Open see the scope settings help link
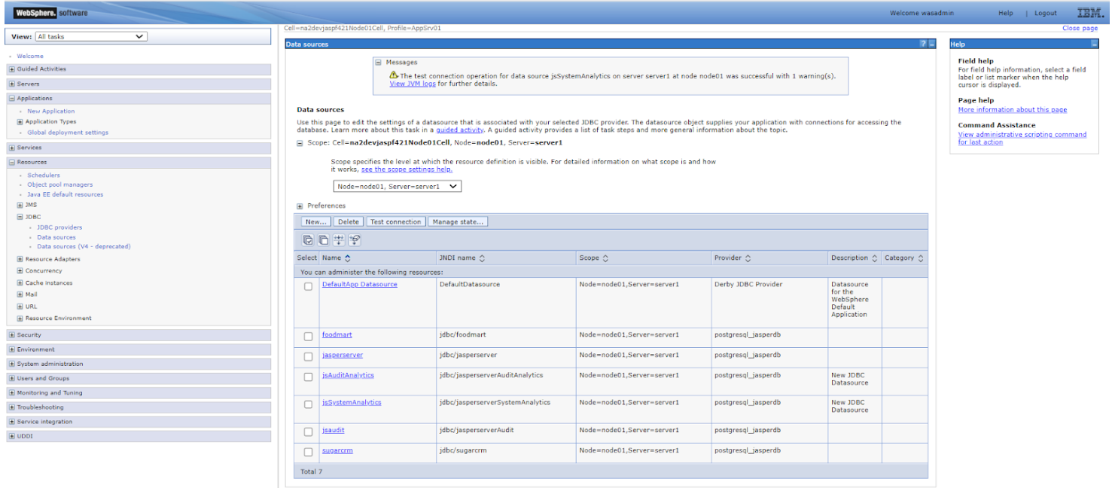The height and width of the screenshot is (488, 1112). tap(407, 169)
